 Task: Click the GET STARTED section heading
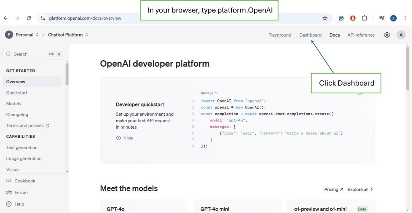tap(21, 71)
